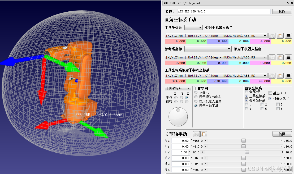Image resolution: width=294 pixels, height=174 pixels.
Task: Click the 374.000 X value cell
Action: 175,81
